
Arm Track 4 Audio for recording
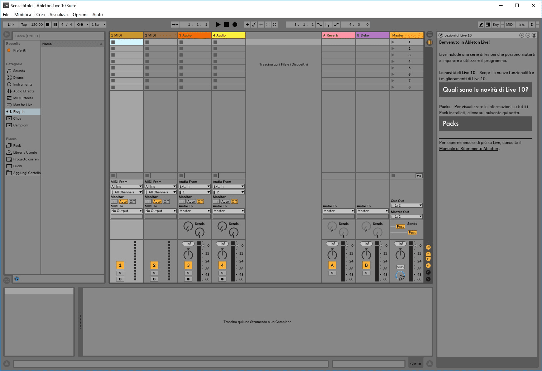tap(222, 279)
